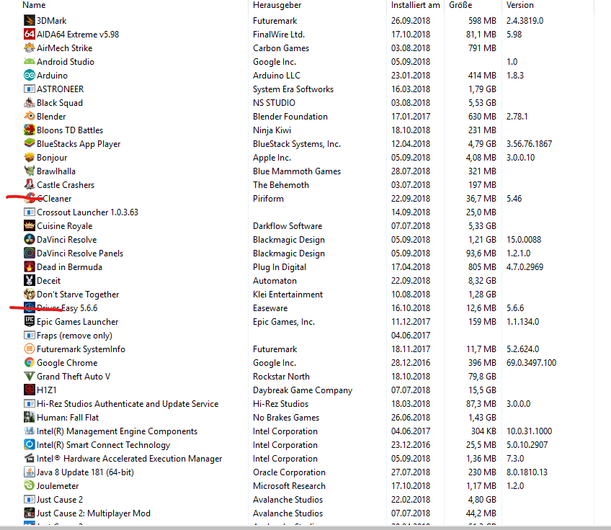Viewport: 611px width, 530px height.
Task: Click the DaVinci Resolve icon
Action: coord(30,239)
